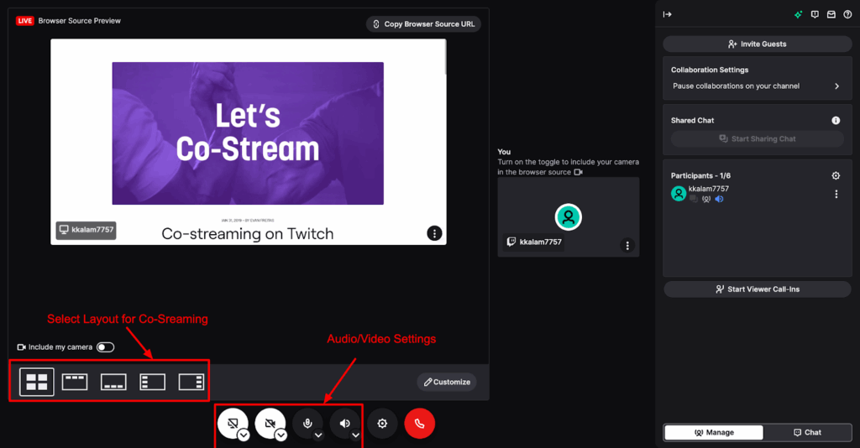Open the help question mark icon
This screenshot has width=860, height=448.
tap(847, 14)
